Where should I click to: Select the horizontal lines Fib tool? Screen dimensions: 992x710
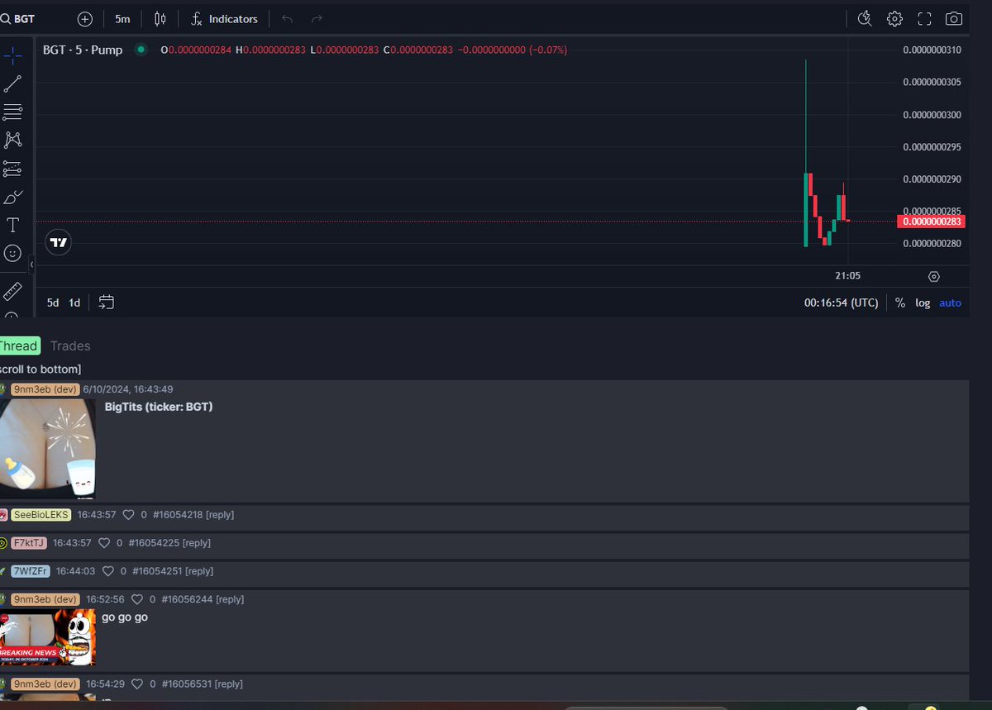click(x=12, y=112)
